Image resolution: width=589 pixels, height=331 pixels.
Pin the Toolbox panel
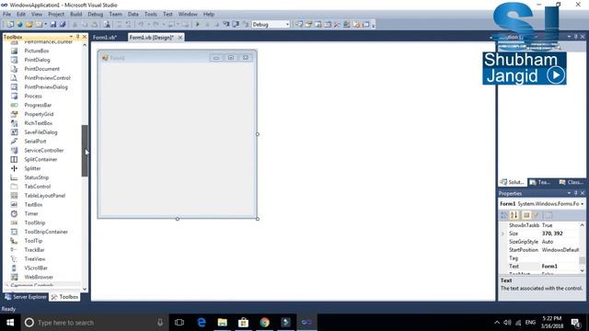point(77,37)
